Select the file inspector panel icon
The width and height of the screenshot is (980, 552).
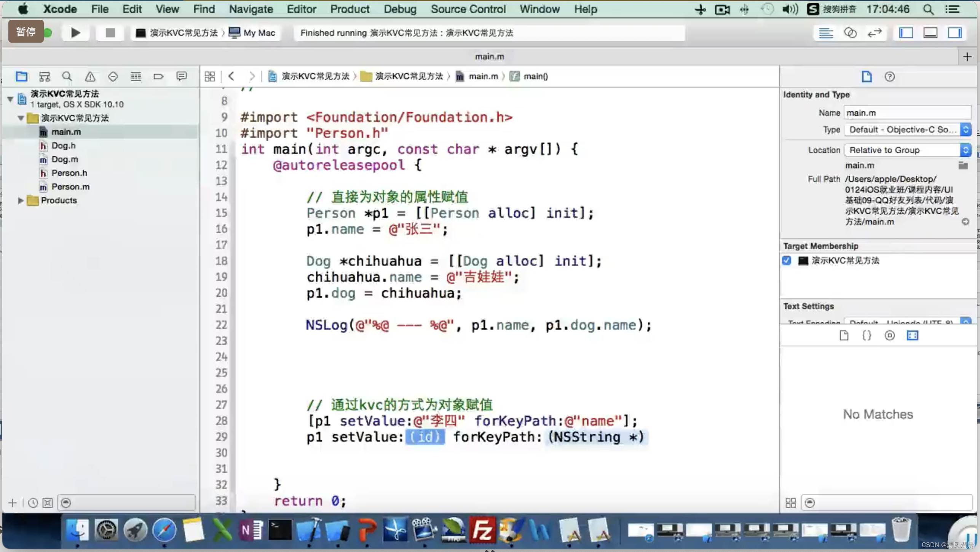[x=866, y=76]
